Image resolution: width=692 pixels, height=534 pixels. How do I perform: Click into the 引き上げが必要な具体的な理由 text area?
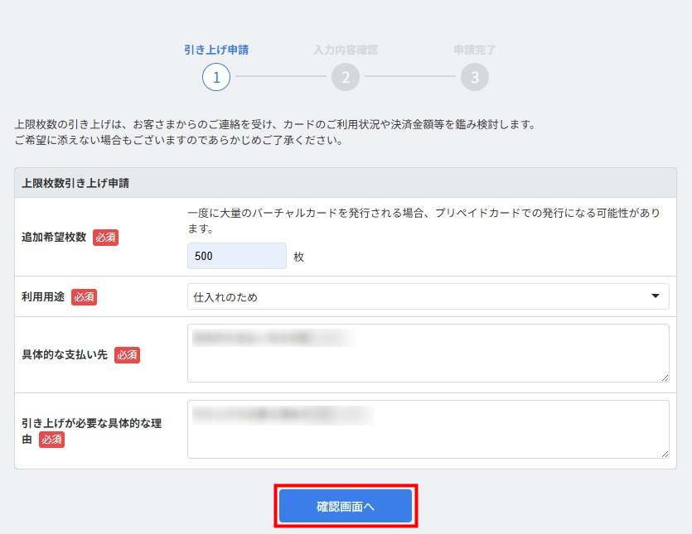tap(428, 430)
